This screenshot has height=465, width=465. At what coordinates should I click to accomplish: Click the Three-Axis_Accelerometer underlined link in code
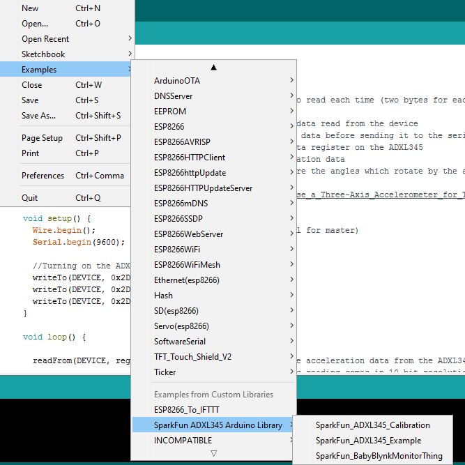click(x=381, y=195)
